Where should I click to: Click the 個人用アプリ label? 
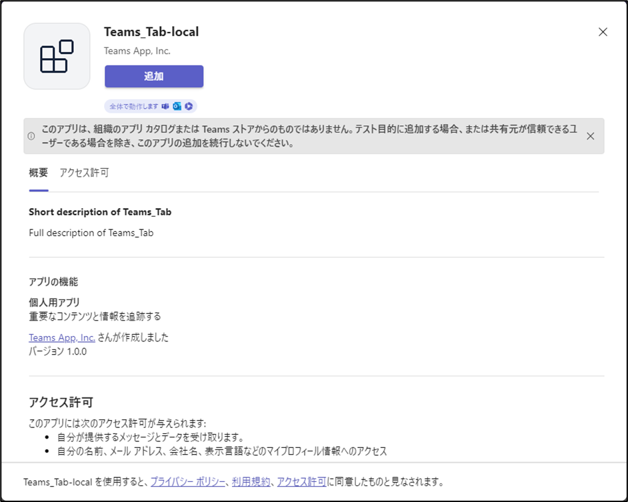[x=55, y=303]
